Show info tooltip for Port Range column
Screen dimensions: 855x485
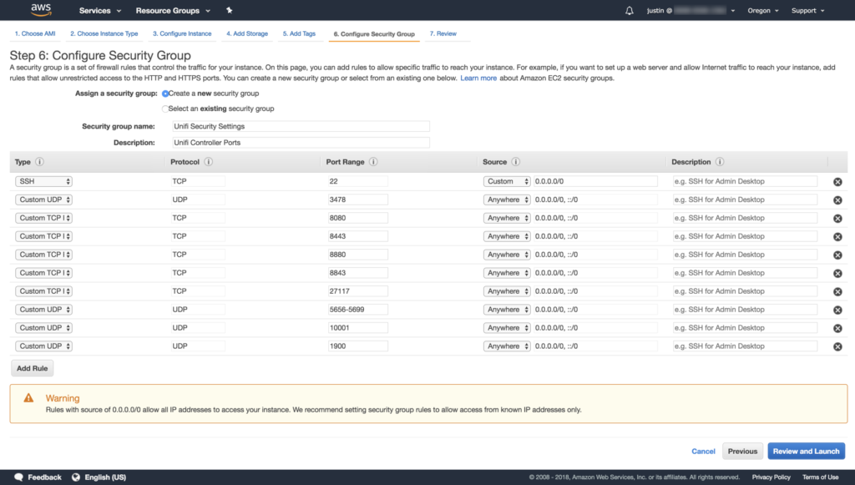click(x=373, y=162)
